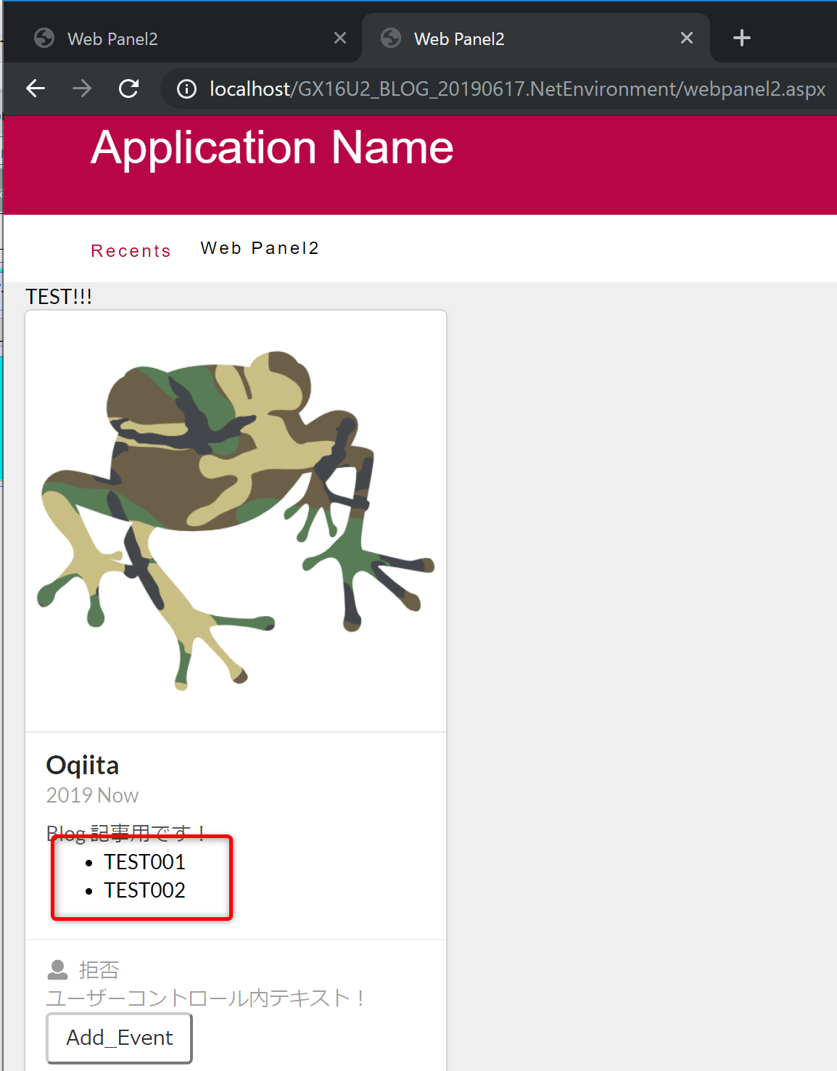837x1071 pixels.
Task: Click the site information icon in address bar
Action: click(x=186, y=89)
